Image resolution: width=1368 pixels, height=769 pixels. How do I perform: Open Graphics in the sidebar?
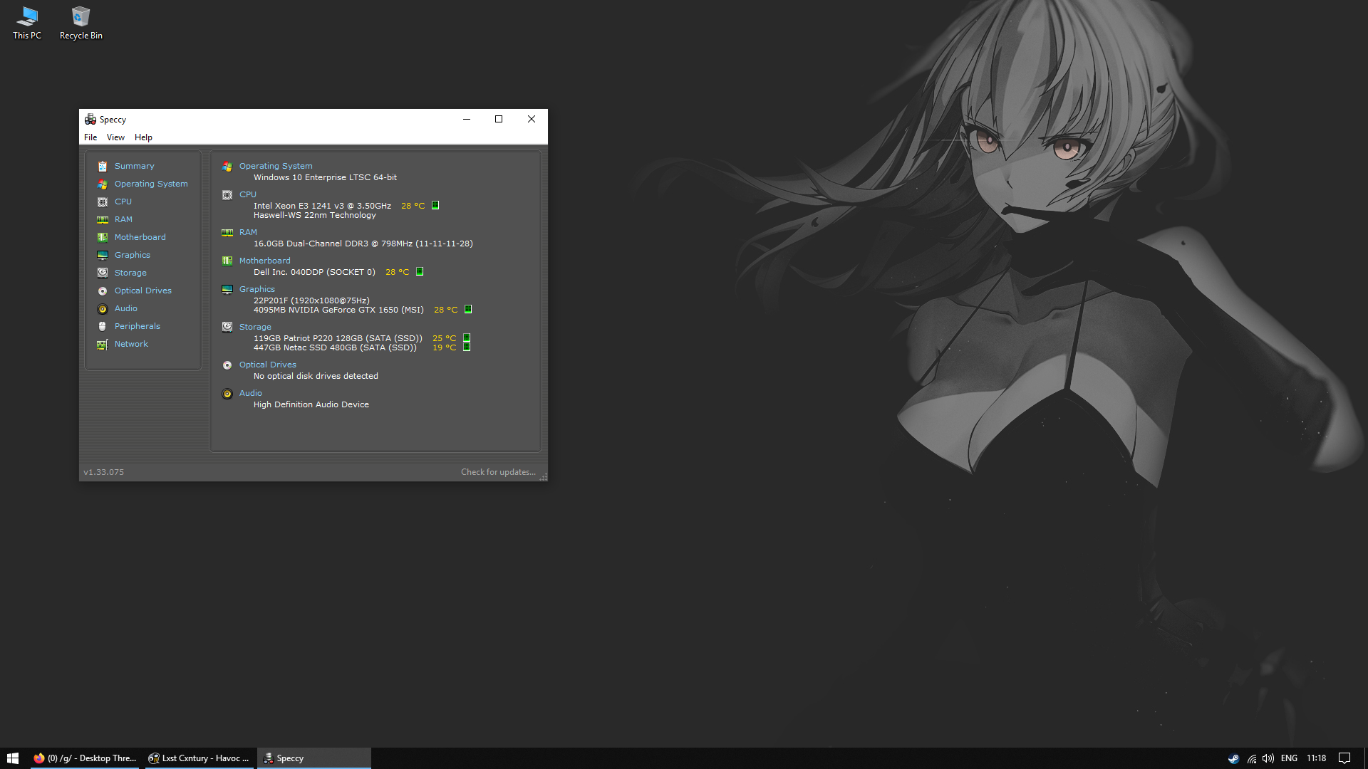(132, 255)
